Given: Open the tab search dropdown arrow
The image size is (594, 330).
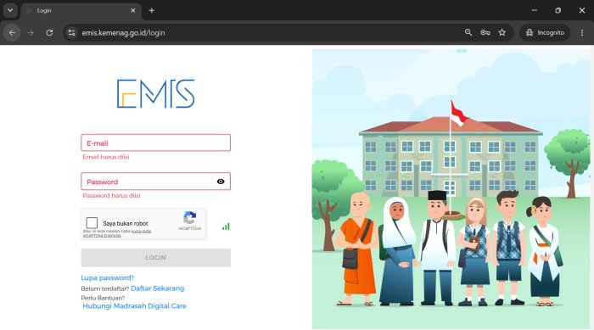Looking at the screenshot, I should point(10,10).
